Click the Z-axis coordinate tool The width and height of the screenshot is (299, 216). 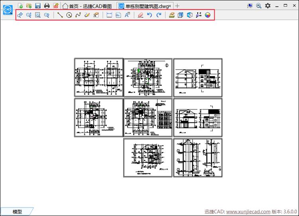point(199,15)
